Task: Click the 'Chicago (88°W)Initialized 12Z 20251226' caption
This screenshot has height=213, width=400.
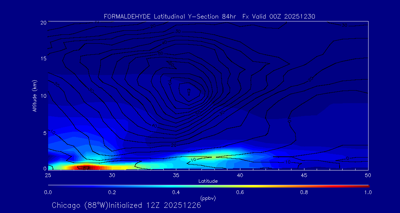Action: click(x=127, y=205)
